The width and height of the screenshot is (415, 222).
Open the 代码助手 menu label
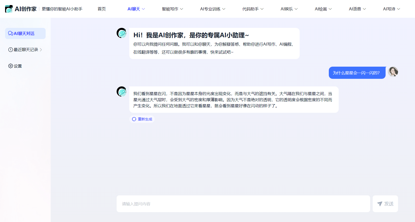click(250, 9)
